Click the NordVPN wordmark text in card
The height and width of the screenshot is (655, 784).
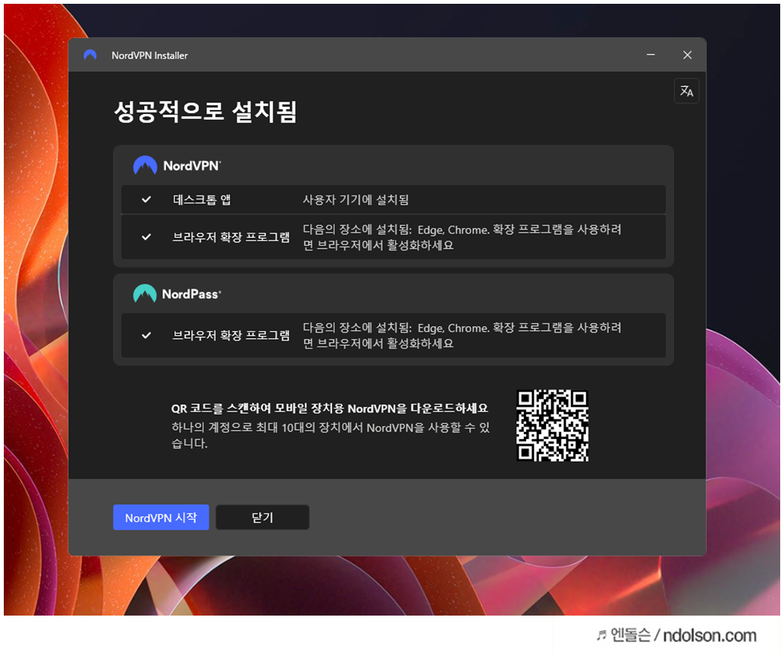coord(192,165)
